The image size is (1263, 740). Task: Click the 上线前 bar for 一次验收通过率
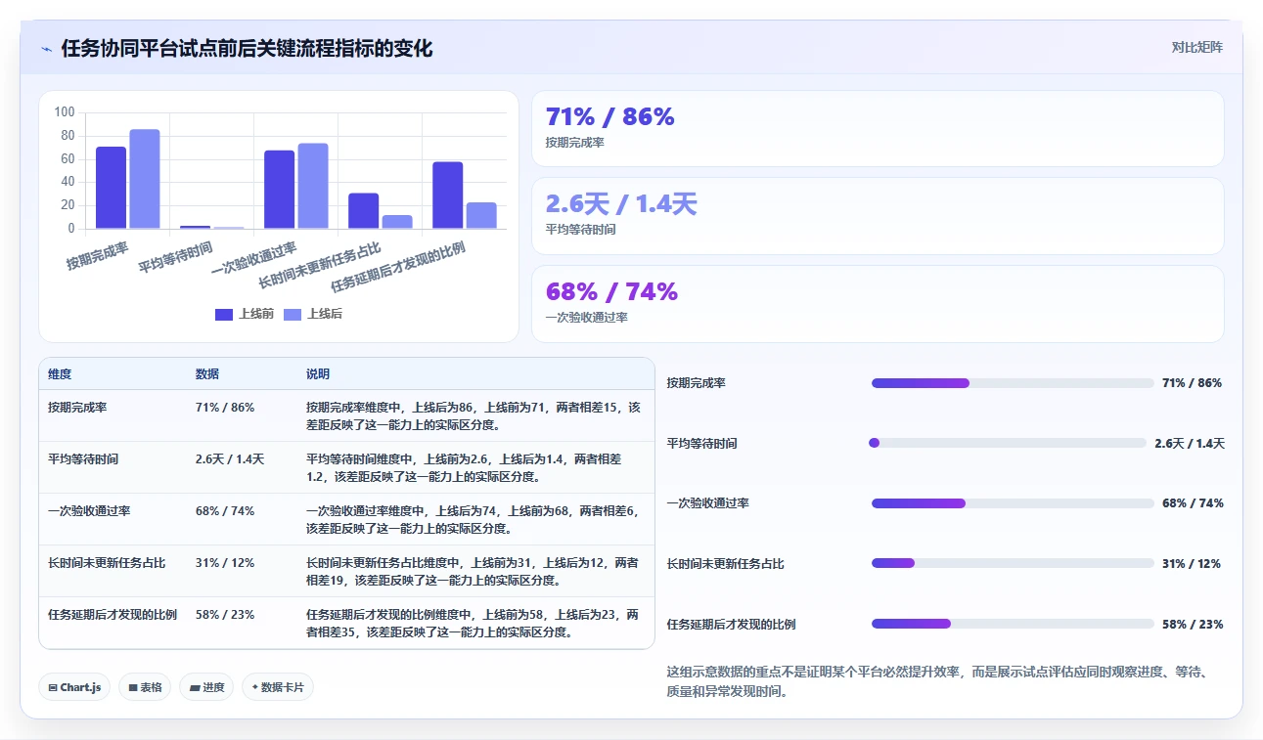click(x=280, y=190)
